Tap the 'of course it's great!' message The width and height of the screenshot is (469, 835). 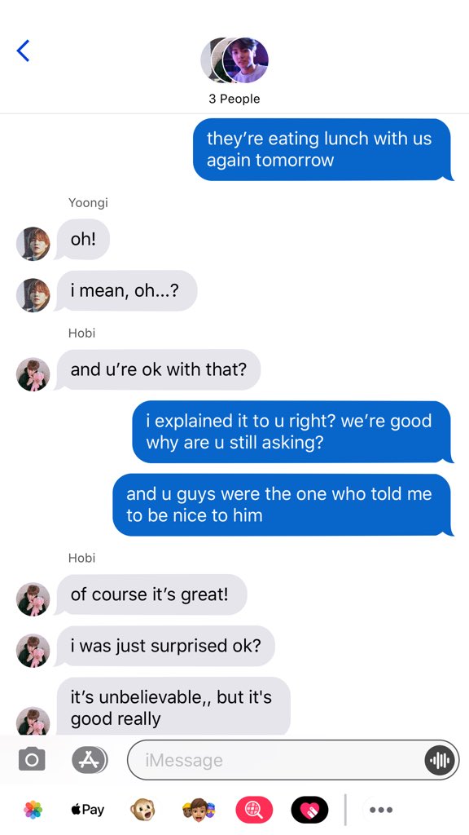point(151,594)
